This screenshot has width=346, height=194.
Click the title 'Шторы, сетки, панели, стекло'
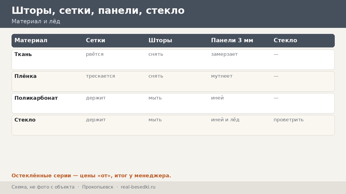tap(98, 11)
